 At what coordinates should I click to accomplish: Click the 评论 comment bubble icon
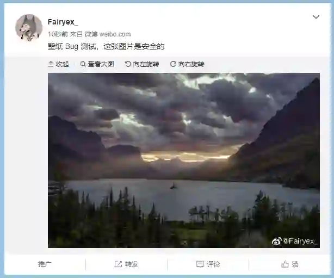(200, 264)
